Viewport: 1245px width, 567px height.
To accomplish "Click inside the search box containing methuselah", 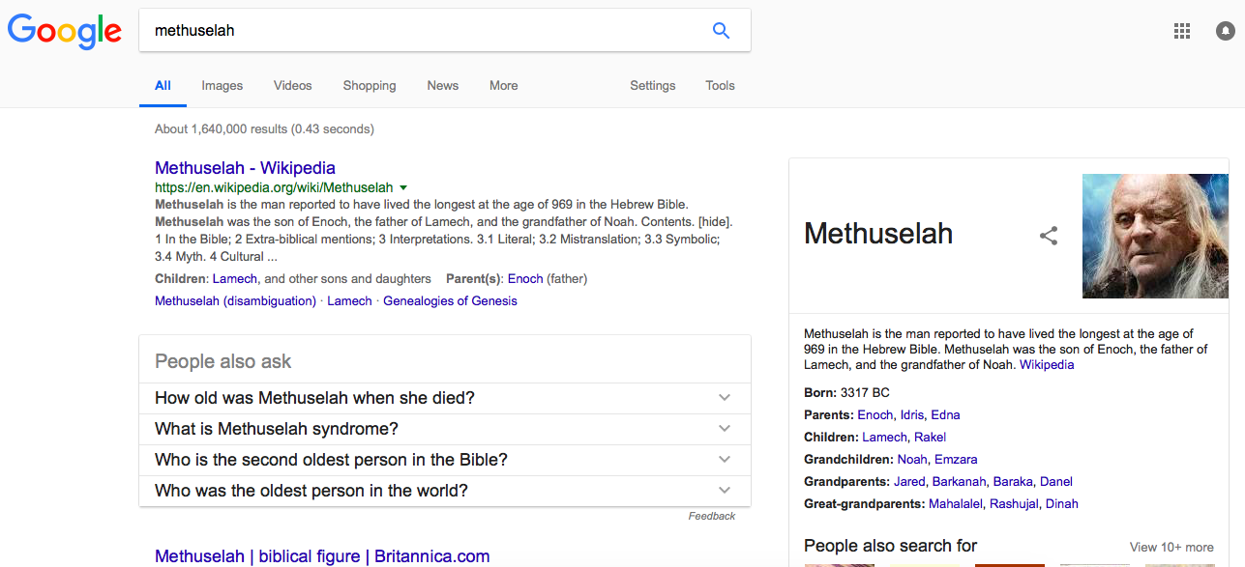I will [426, 30].
